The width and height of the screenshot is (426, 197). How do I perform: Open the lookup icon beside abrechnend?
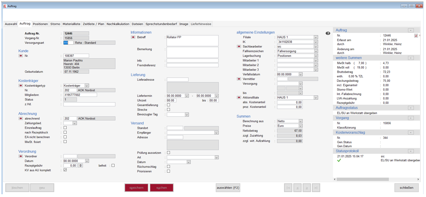point(21,119)
